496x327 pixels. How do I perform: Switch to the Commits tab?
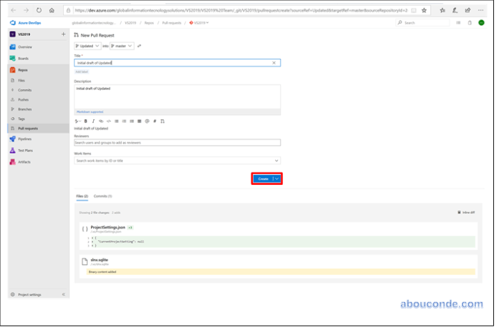coord(103,196)
